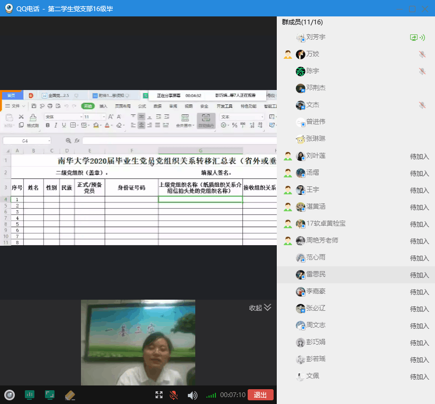Unmute your microphone in bottom bar
This screenshot has height=404, width=435.
174,395
